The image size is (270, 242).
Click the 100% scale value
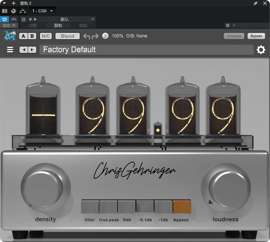tap(118, 36)
